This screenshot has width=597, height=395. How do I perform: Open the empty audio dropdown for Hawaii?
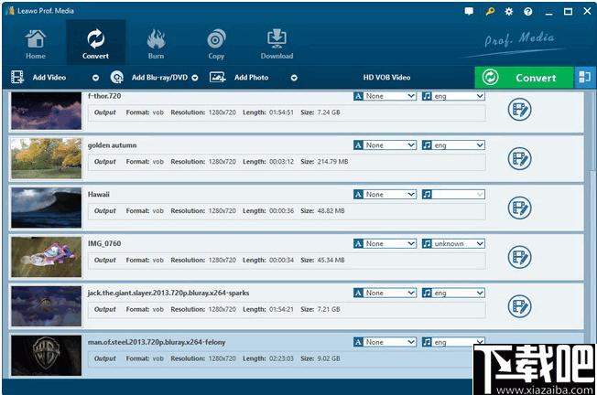453,194
